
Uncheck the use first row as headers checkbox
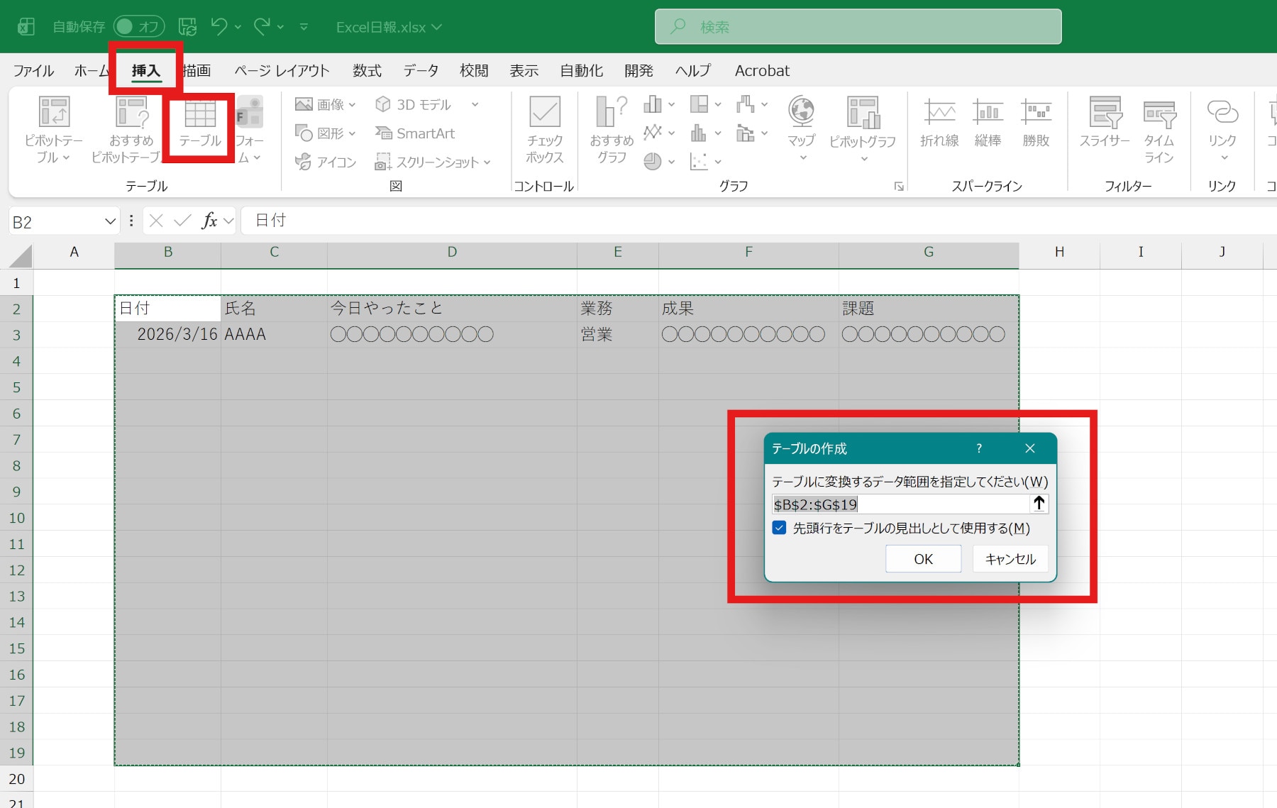click(780, 528)
